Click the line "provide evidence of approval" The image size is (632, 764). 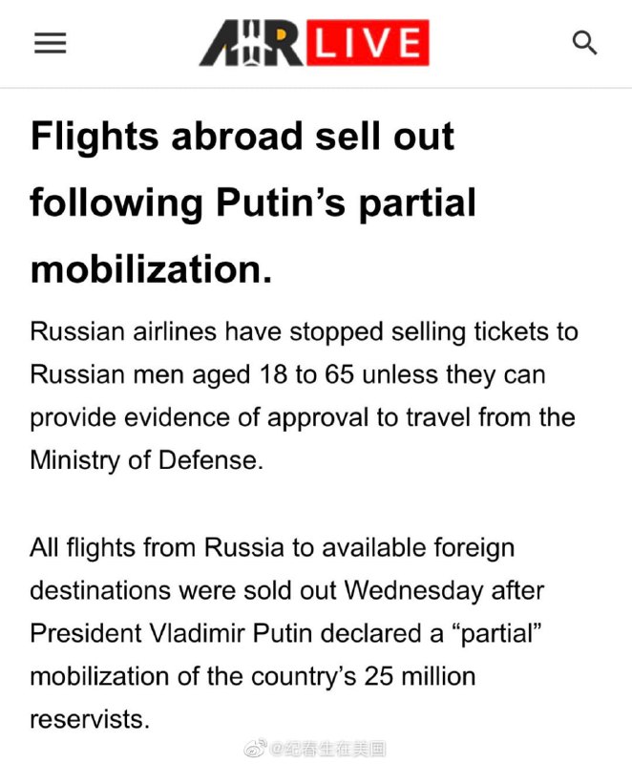coord(302,417)
